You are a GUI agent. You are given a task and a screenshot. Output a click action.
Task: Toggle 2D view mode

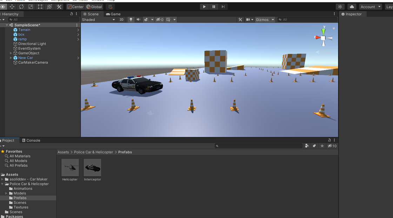121,20
